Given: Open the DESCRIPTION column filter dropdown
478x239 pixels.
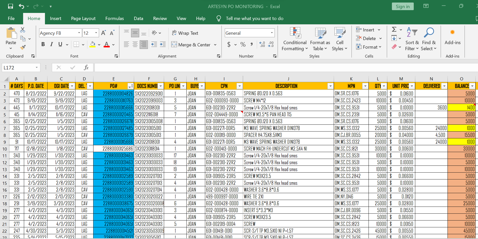Looking at the screenshot, I should (330, 86).
